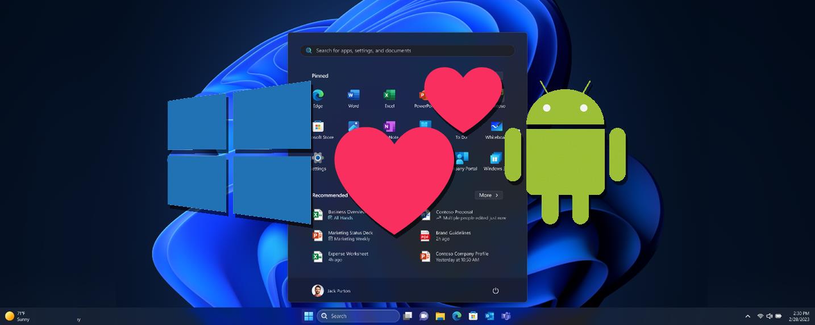
Task: Click the volume icon in system tray
Action: coord(769,316)
